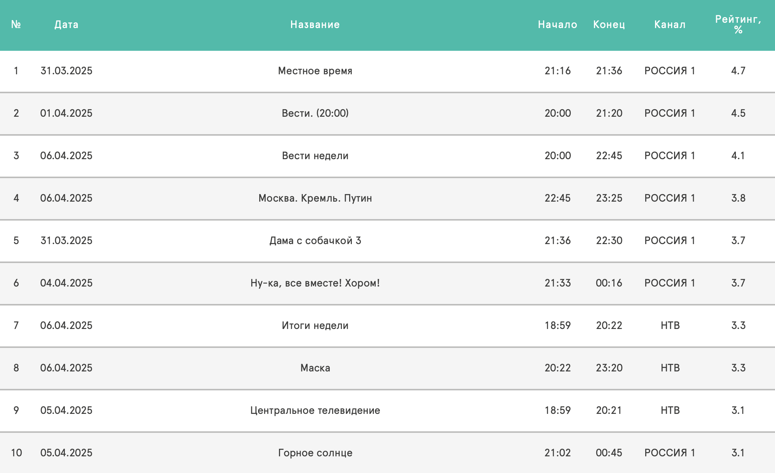Click date 06.04.2025 in the Итоги недели row
The width and height of the screenshot is (775, 473).
click(66, 326)
